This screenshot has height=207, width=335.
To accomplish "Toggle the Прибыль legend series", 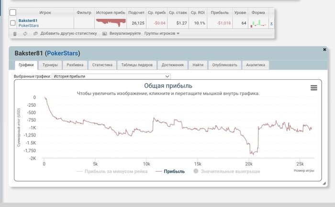I will 170,171.
